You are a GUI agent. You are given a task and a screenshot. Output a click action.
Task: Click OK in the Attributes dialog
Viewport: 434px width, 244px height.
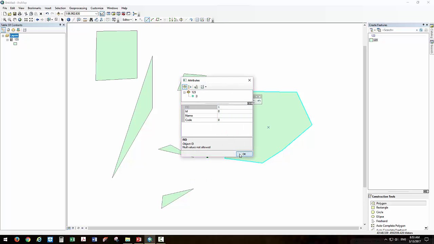(244, 154)
